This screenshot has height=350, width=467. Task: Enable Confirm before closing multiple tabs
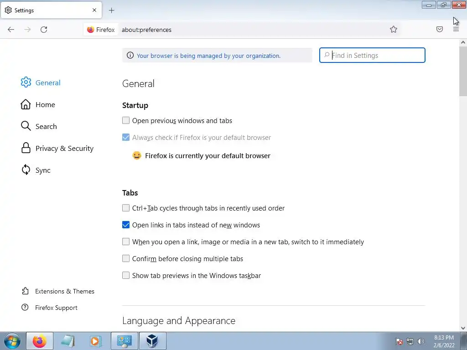[x=126, y=258]
